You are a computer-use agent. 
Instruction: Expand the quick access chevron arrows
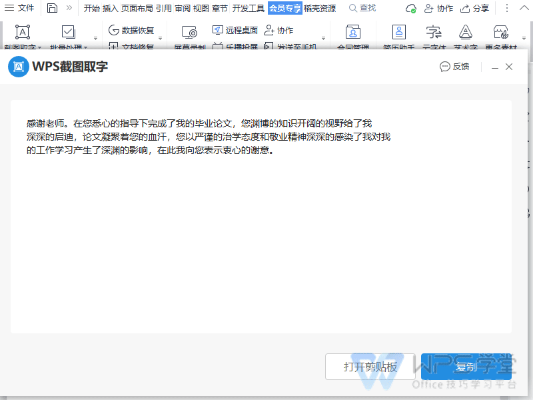tap(69, 8)
